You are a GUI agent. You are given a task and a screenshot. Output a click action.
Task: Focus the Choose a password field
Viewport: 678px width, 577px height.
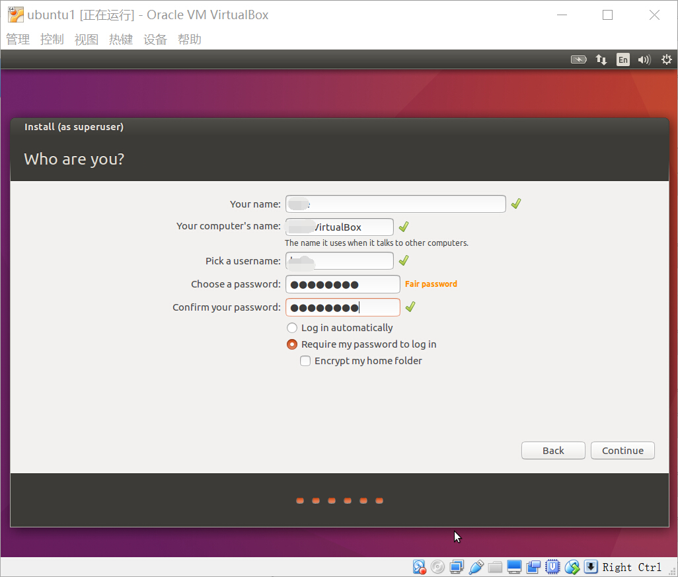(343, 284)
